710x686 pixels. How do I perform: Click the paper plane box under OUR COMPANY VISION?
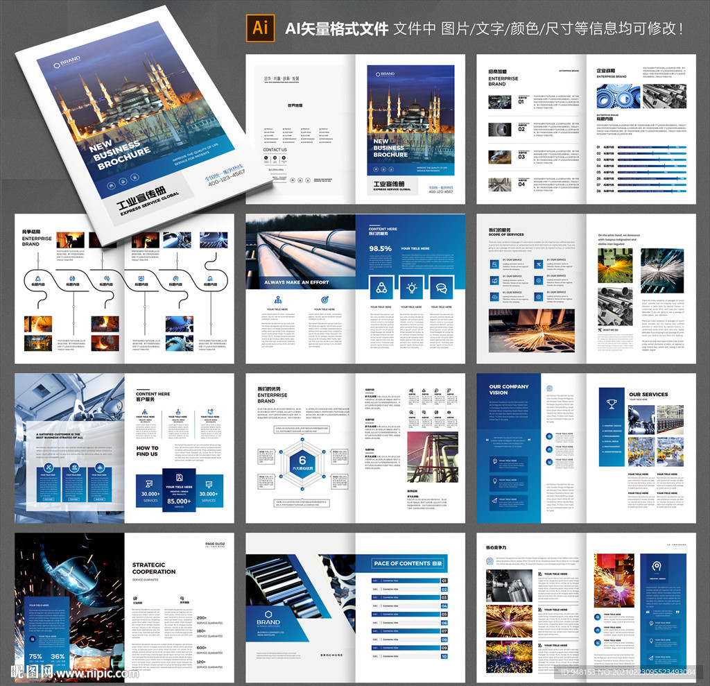tap(510, 502)
